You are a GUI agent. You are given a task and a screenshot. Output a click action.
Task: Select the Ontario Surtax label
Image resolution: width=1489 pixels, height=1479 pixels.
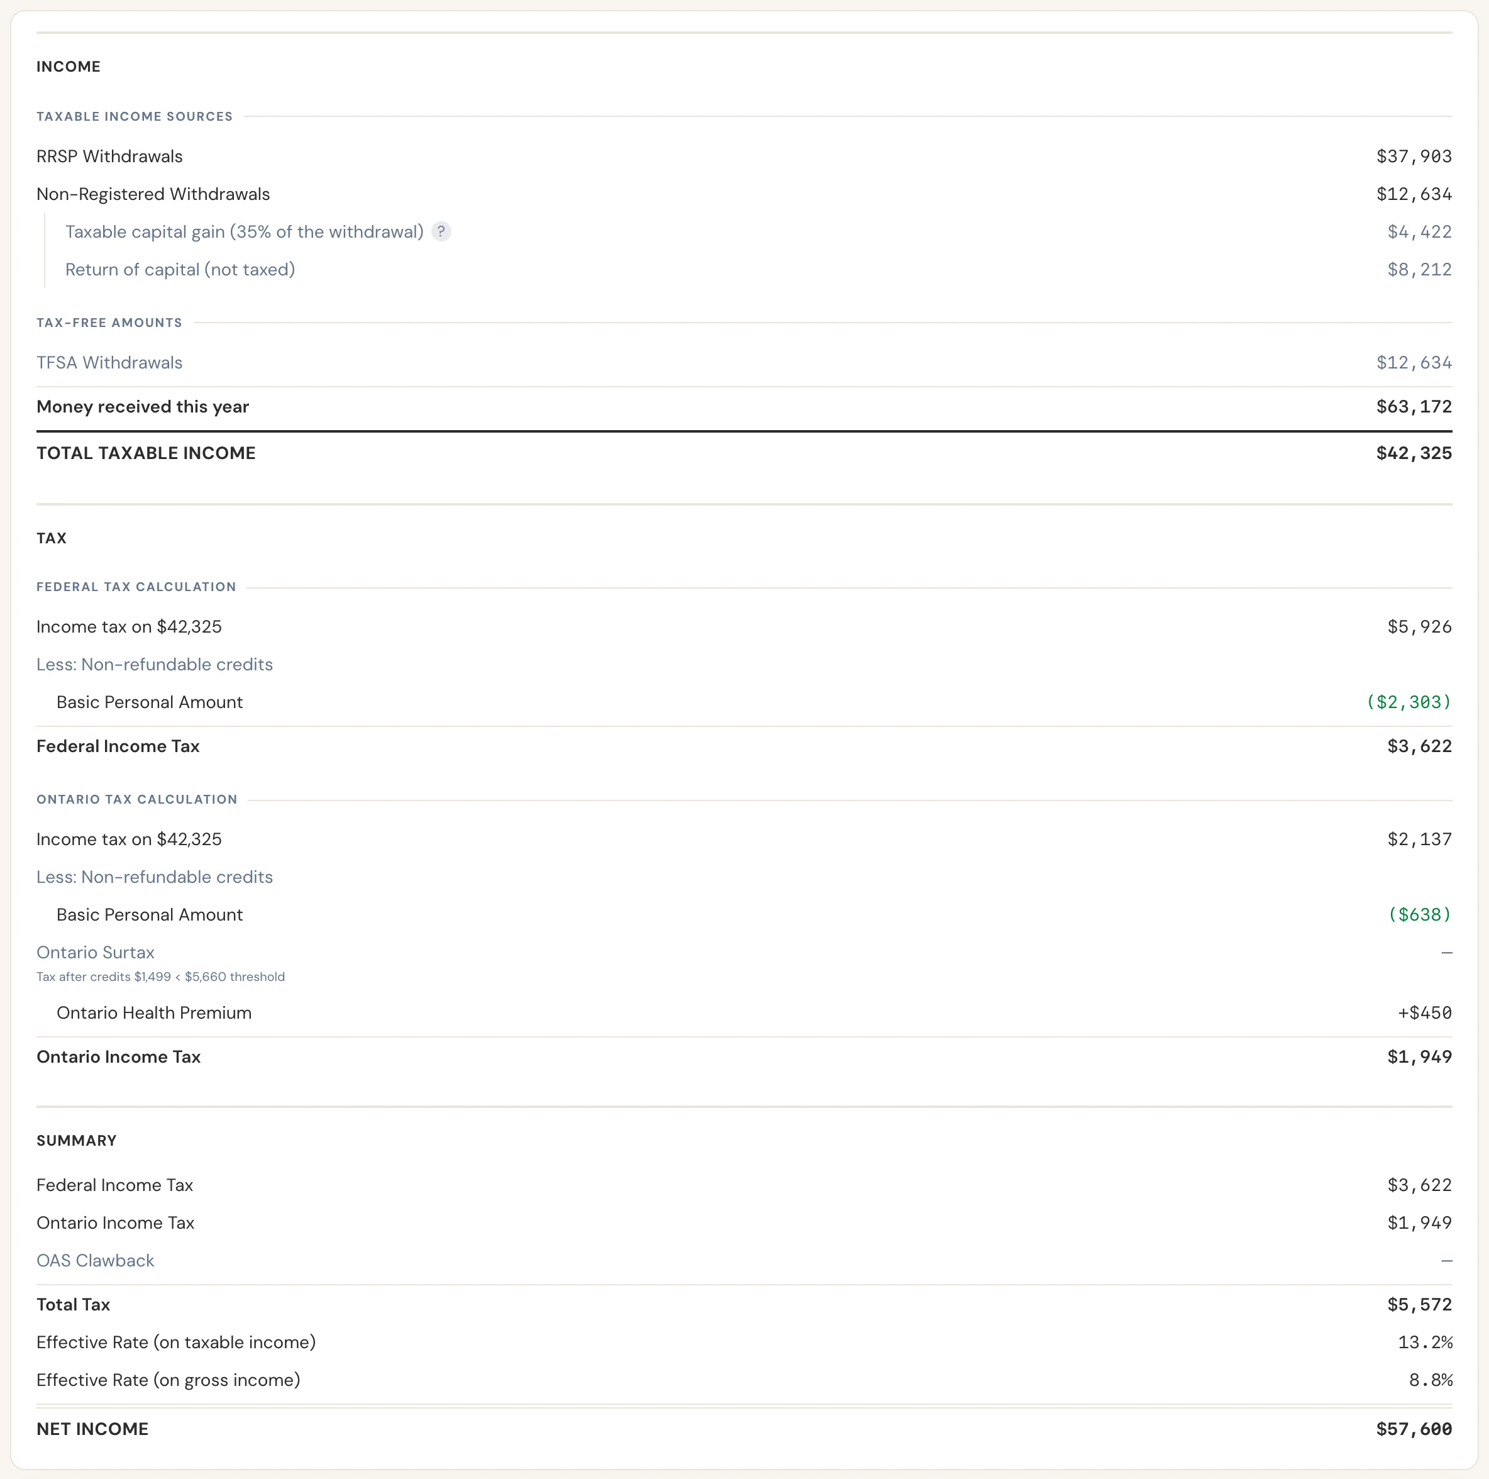coord(96,953)
